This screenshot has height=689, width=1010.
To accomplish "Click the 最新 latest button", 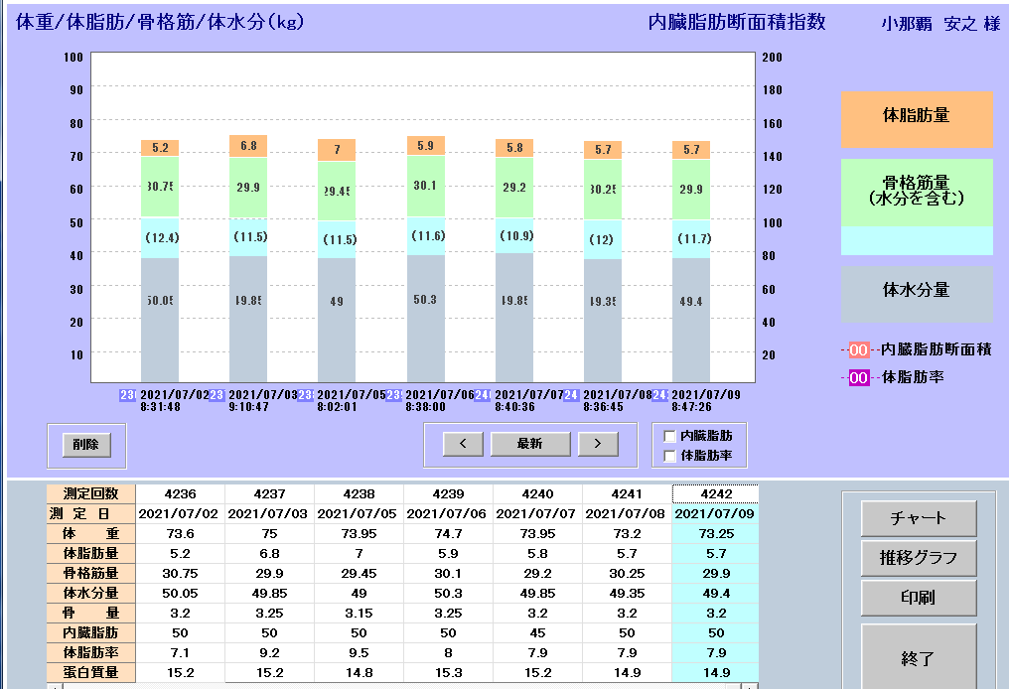I will (530, 444).
